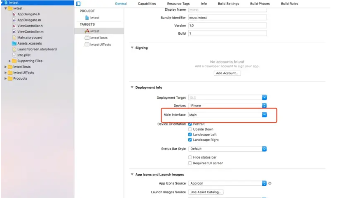Click the iwtest app target icon

pyautogui.click(x=87, y=31)
